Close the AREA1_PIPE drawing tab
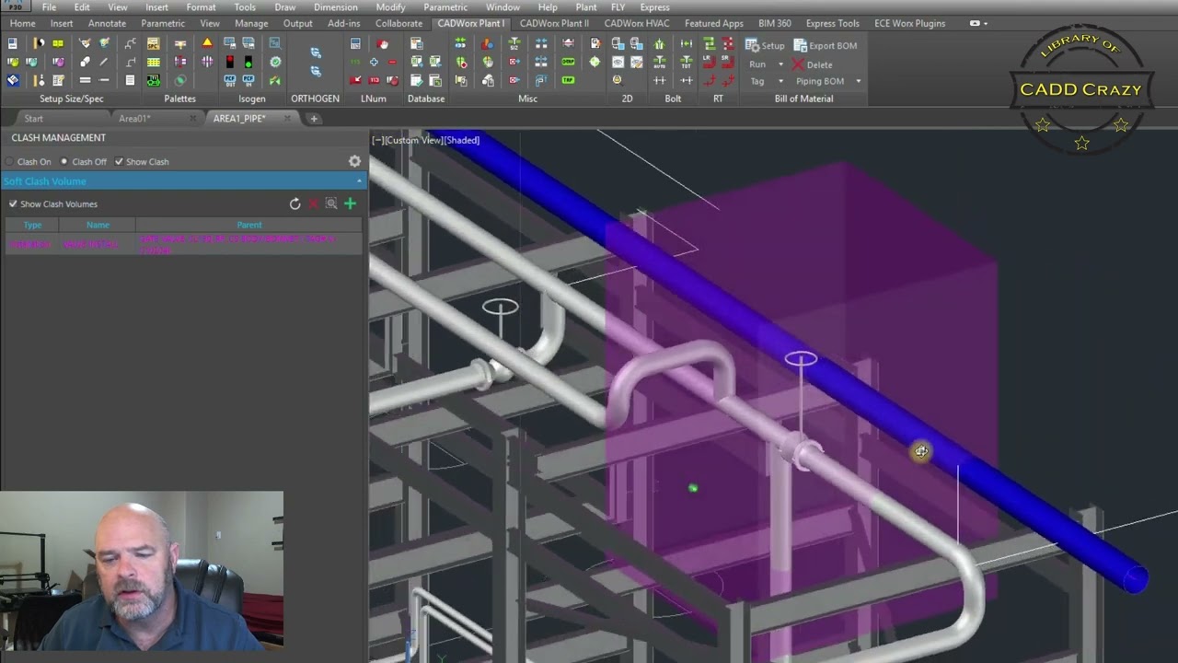Viewport: 1178px width, 663px height. (288, 118)
